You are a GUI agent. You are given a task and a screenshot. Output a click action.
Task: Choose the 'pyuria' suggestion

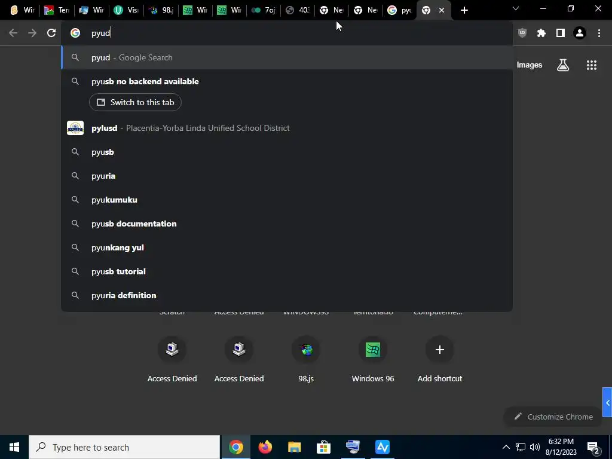click(287, 176)
